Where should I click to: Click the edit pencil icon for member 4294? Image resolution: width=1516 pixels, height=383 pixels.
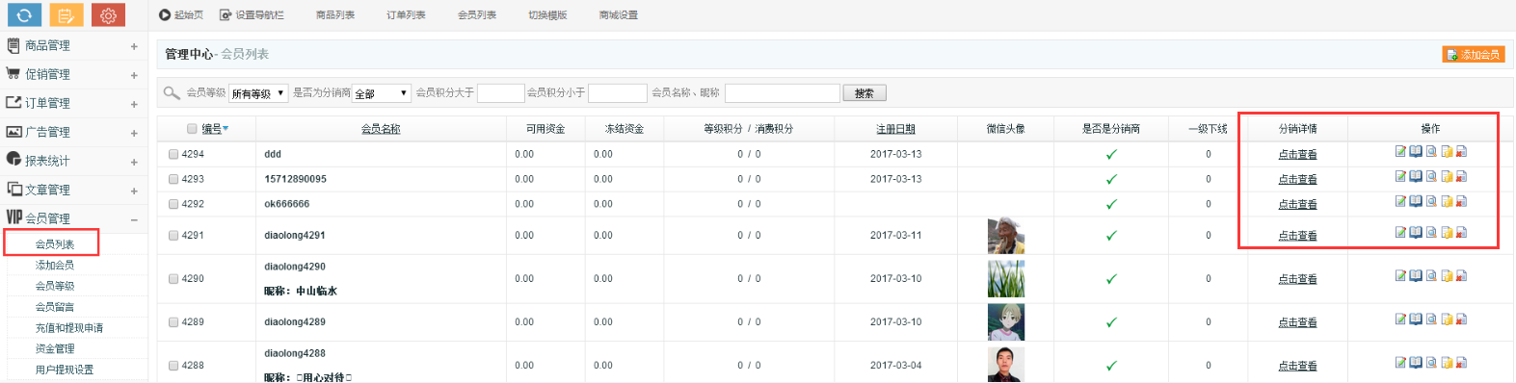[1400, 151]
